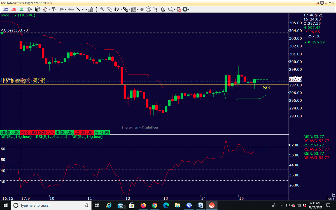
Task: Open the chain link dropdown arrow
Action: (129, 9)
